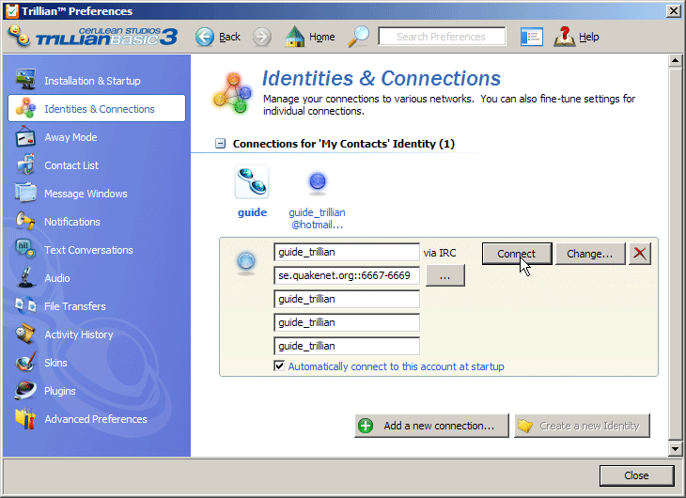686x498 pixels.
Task: Click the last guide_trillian field above the checkbox
Action: [x=347, y=346]
